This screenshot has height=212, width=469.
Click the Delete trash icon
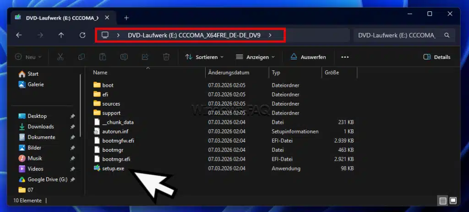166,57
